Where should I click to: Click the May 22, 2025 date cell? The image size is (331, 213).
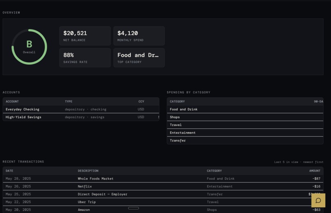click(18, 202)
